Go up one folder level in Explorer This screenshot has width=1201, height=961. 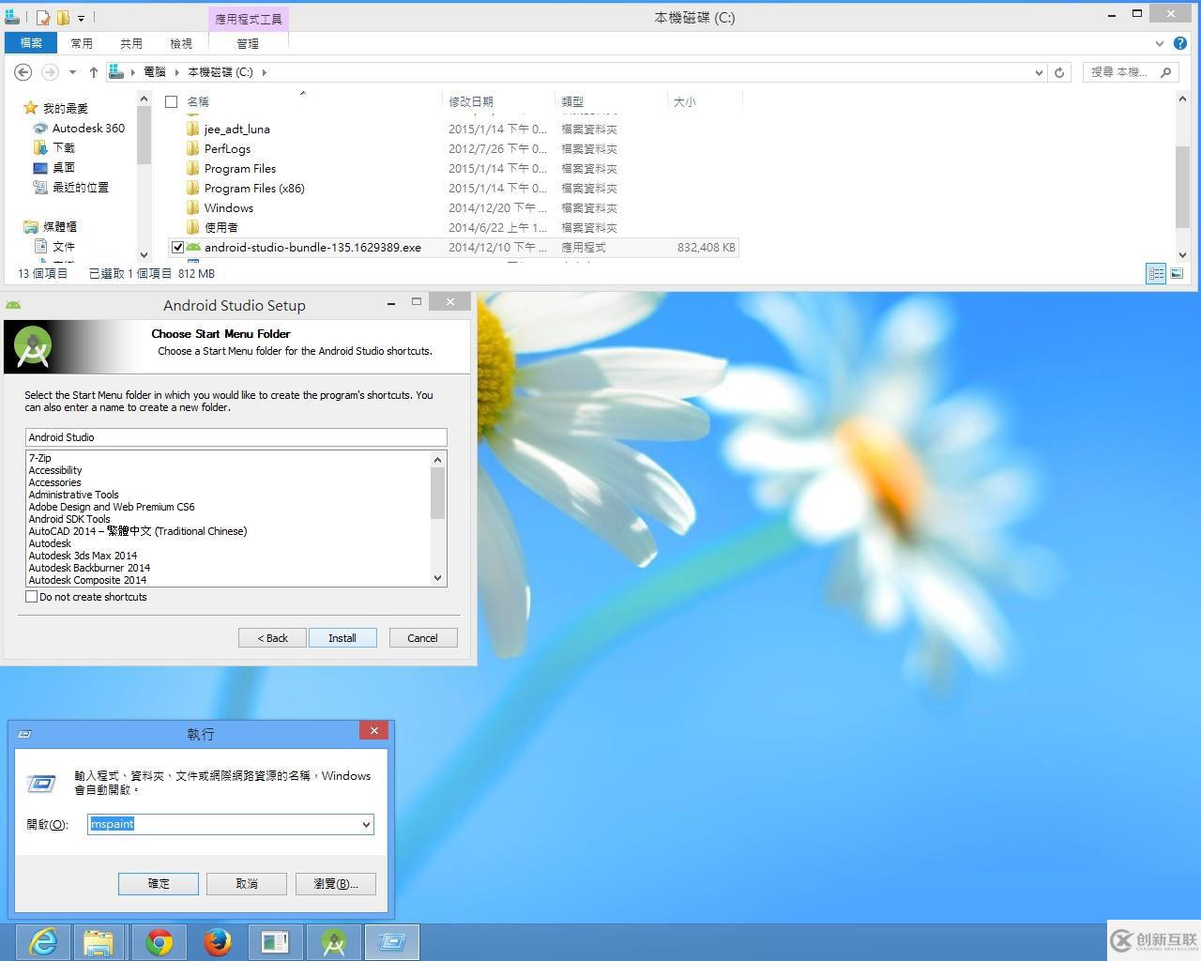click(93, 72)
